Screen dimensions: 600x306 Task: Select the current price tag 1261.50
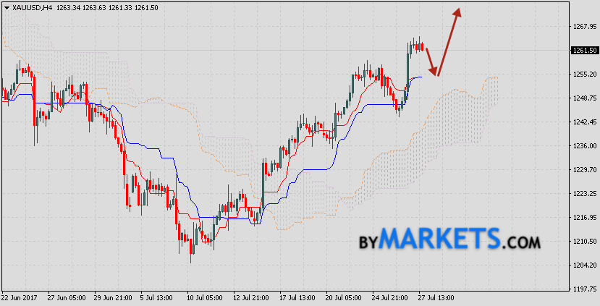(583, 51)
